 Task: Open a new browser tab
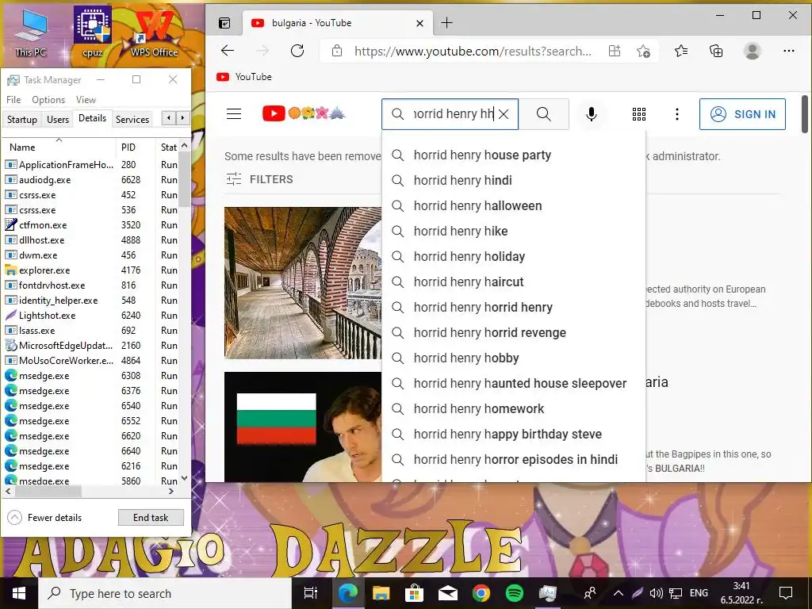click(446, 23)
